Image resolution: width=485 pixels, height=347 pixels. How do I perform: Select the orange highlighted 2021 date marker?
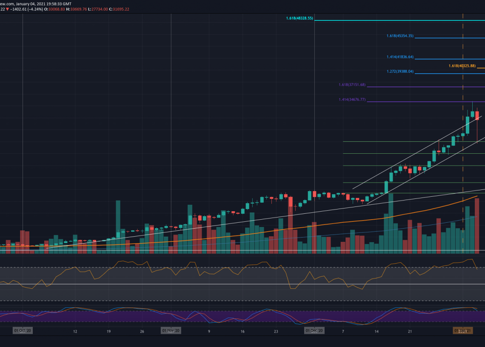[x=462, y=330]
